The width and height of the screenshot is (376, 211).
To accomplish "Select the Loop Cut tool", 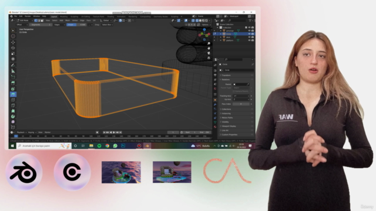I will click(x=13, y=100).
